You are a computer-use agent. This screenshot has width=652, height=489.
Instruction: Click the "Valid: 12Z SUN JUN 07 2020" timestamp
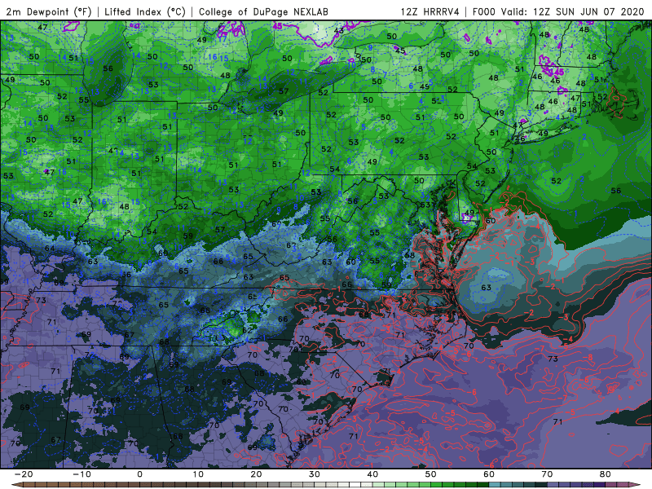573,11
